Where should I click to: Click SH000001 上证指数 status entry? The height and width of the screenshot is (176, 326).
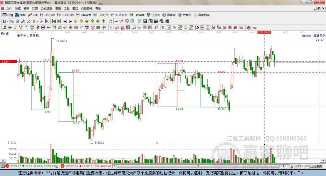tap(307, 166)
